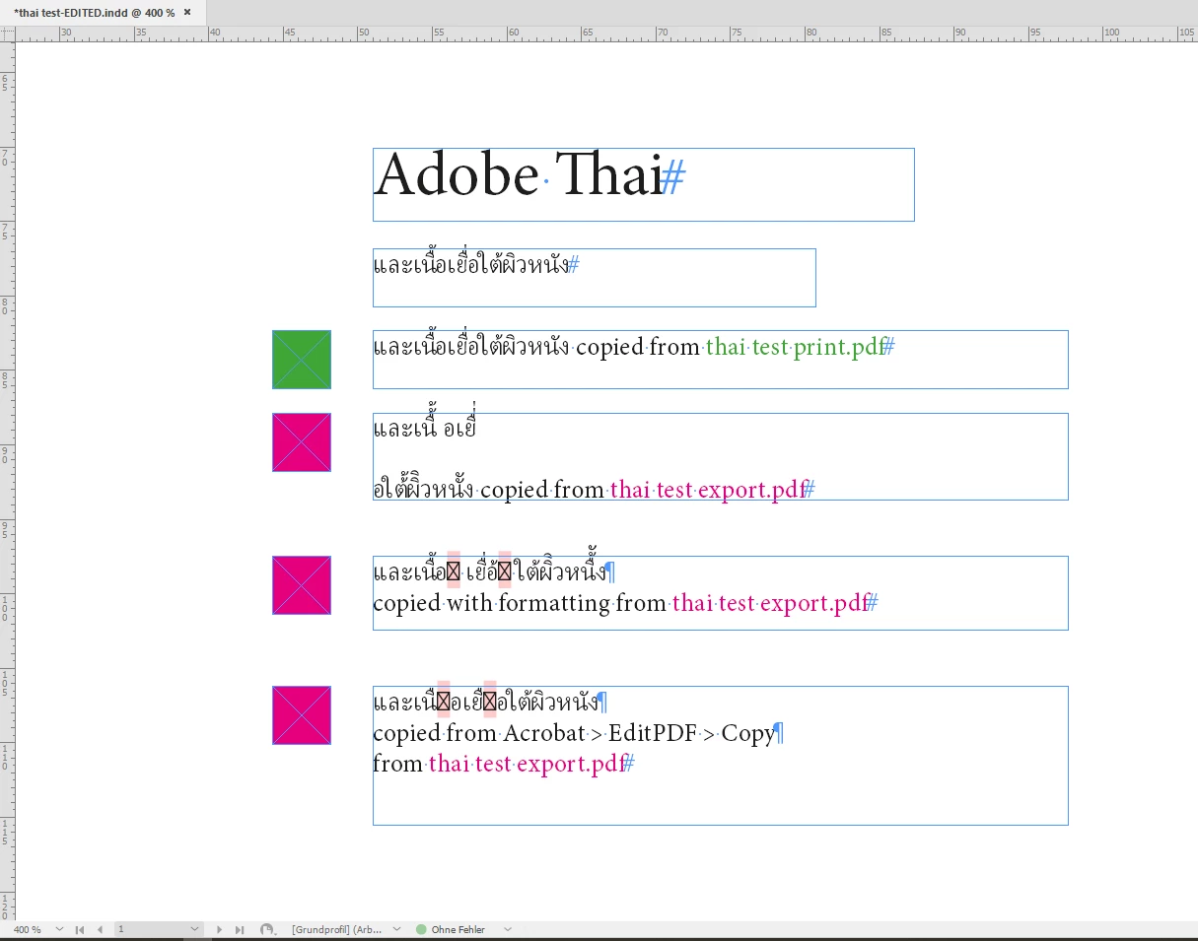Screen dimensions: 1198x941
Task: Click the first missing-glyph box in 'copied with formatting' frame
Action: pos(454,571)
